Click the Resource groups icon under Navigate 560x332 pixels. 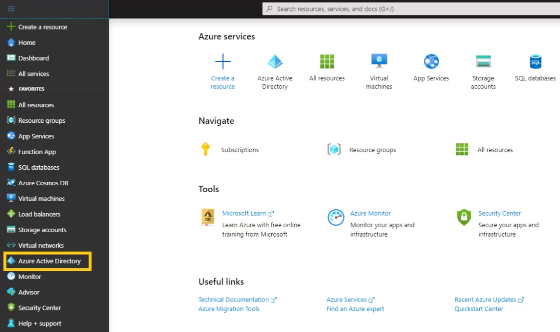(x=334, y=149)
